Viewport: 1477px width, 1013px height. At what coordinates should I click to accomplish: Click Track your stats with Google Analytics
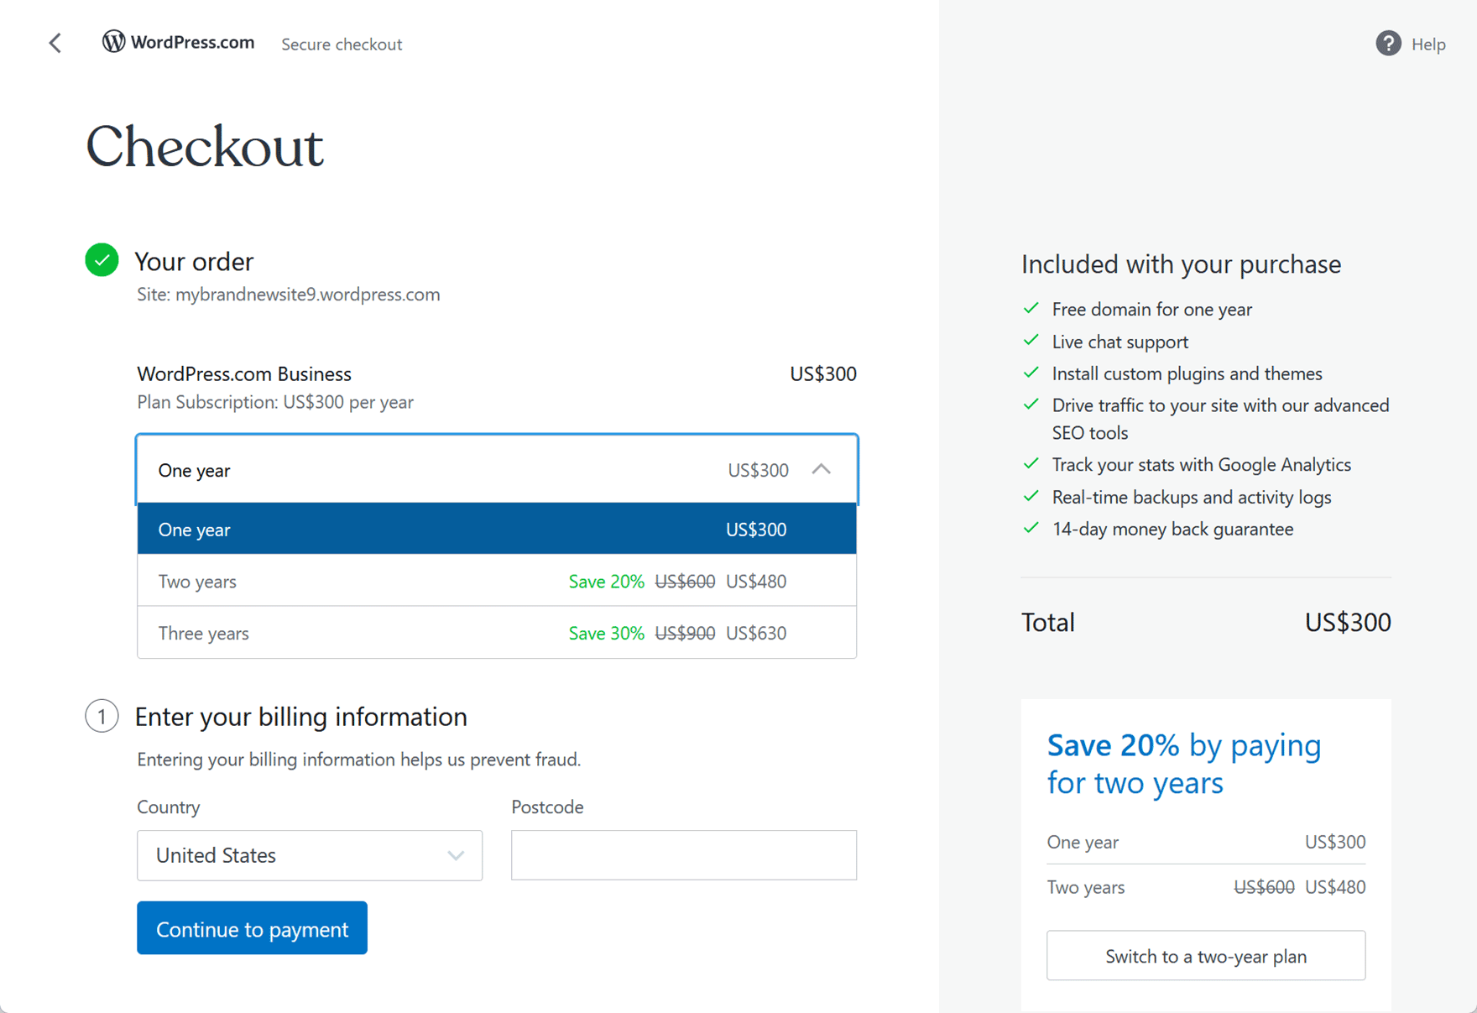(x=1201, y=465)
